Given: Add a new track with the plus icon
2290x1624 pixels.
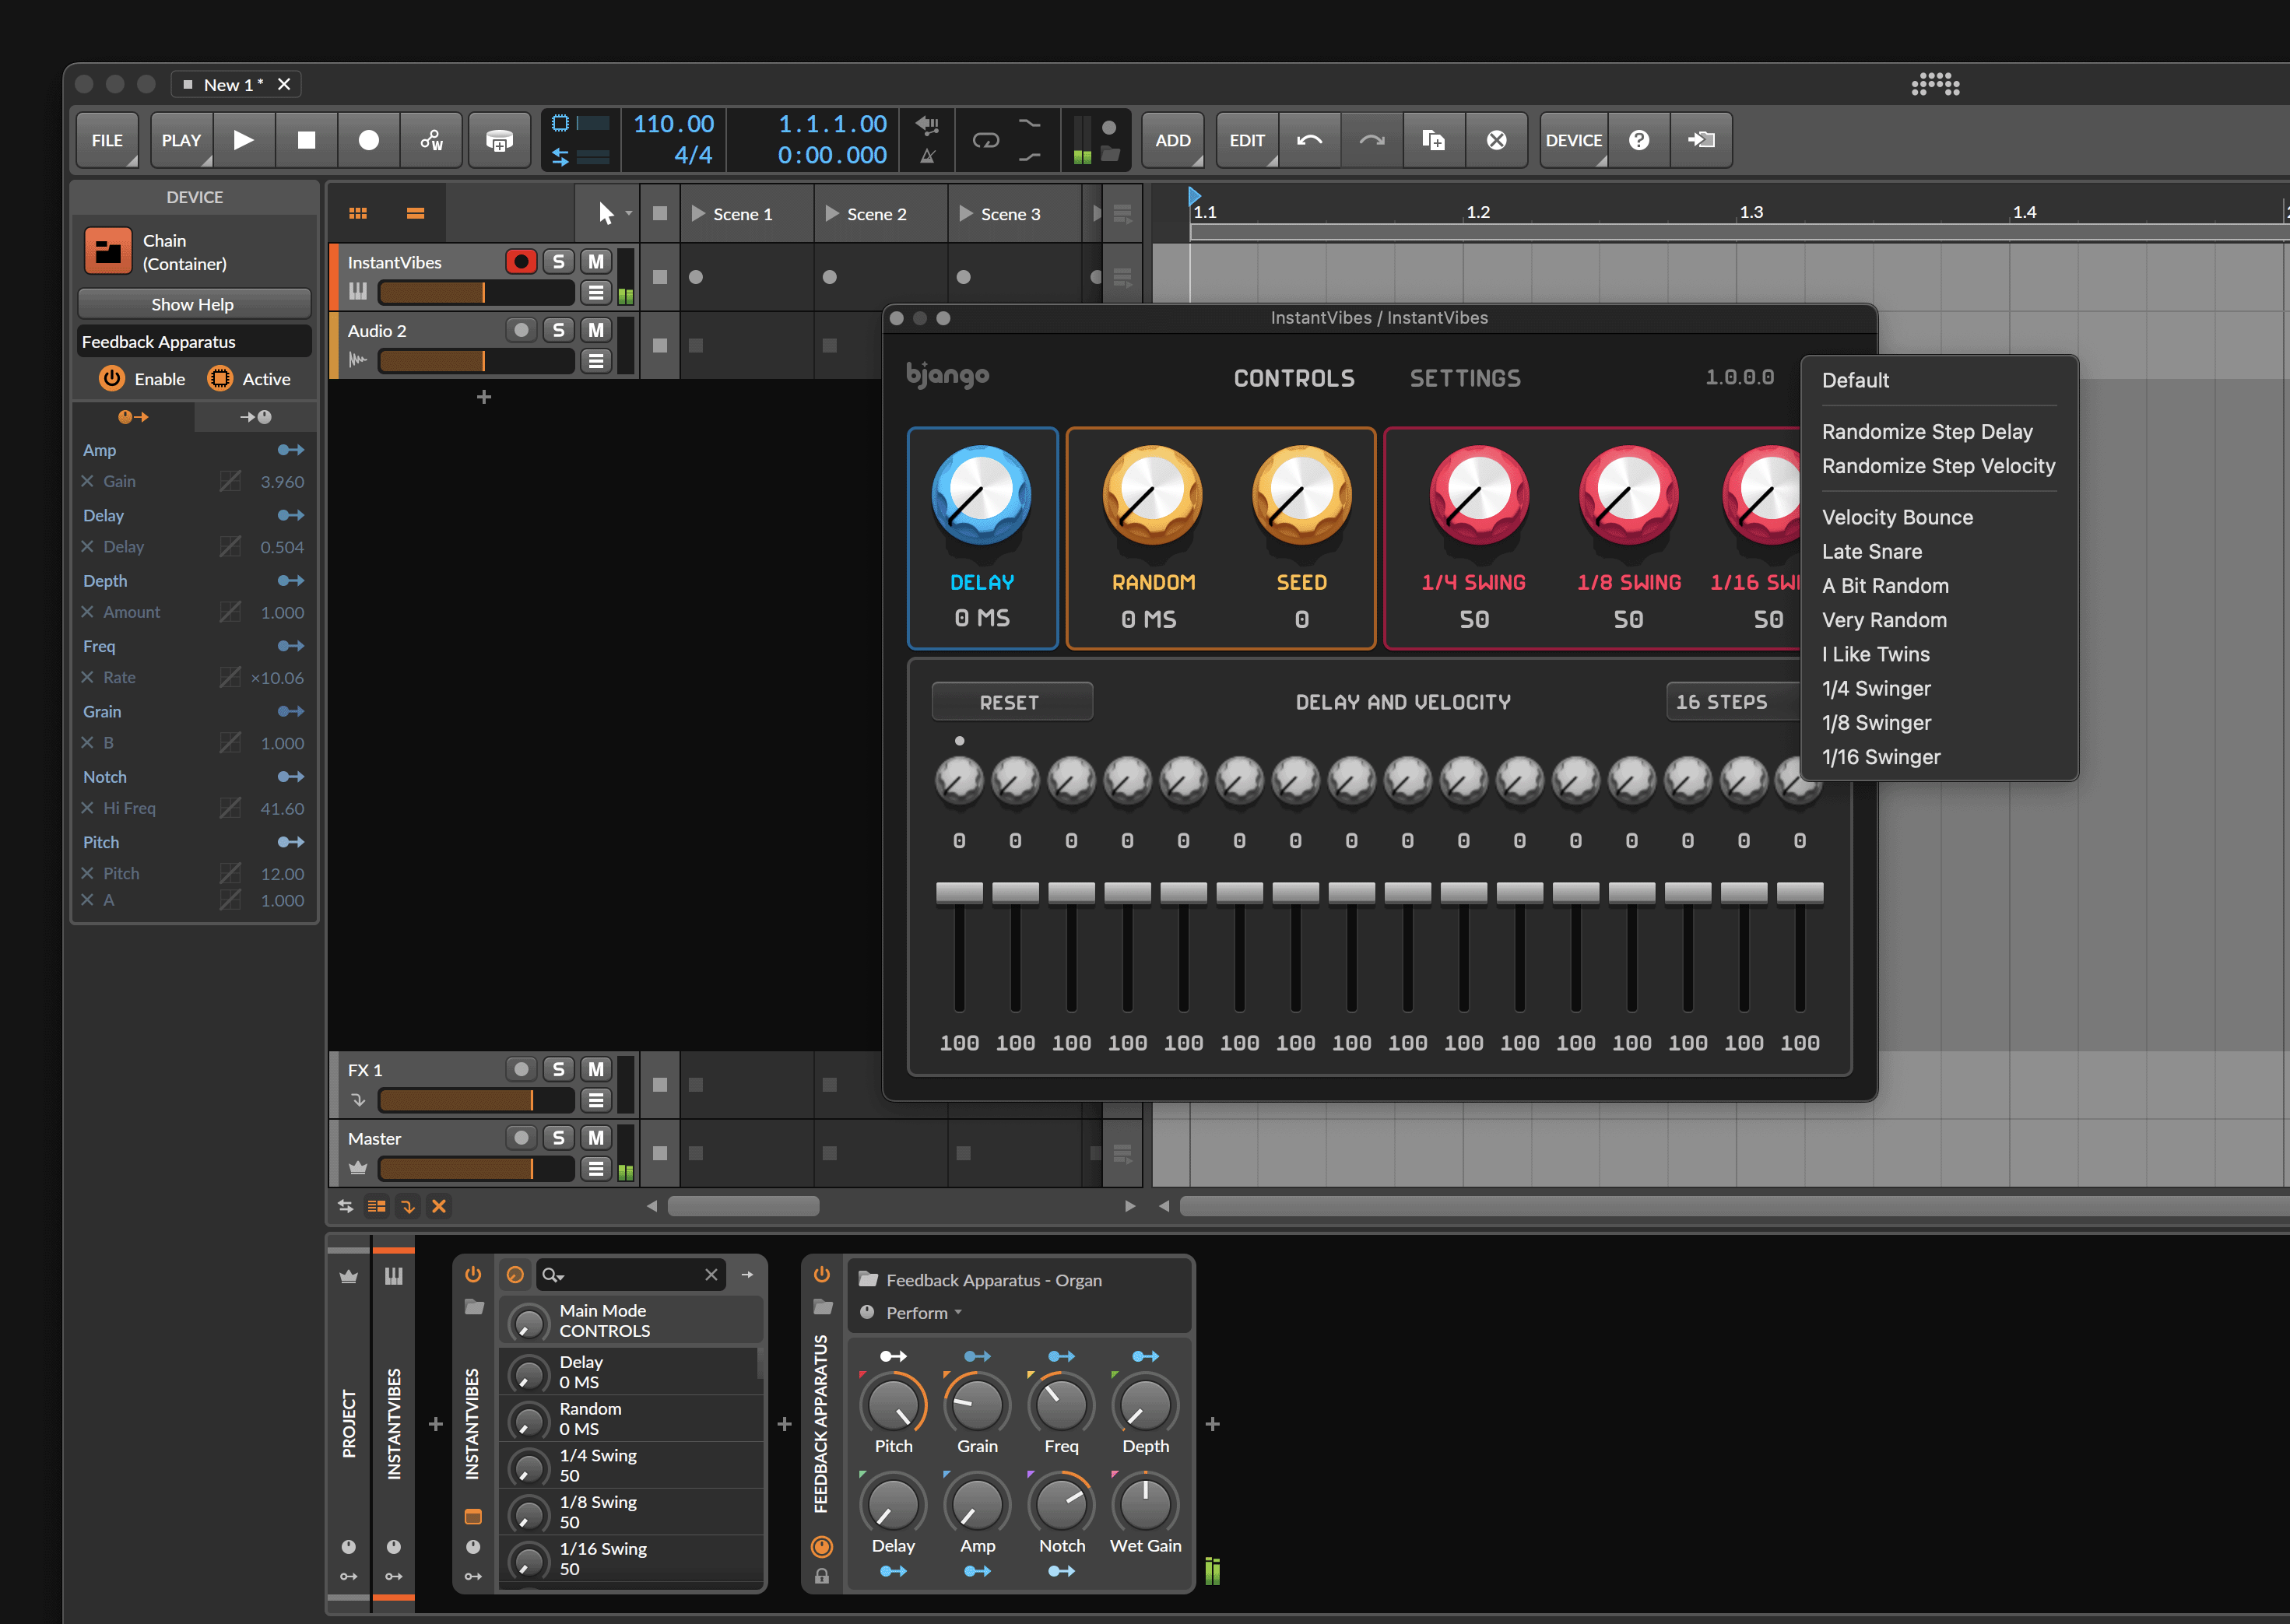Looking at the screenshot, I should click(484, 397).
